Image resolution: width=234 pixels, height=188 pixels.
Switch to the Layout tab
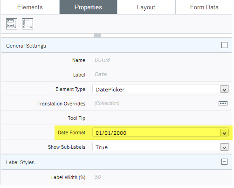146,7
